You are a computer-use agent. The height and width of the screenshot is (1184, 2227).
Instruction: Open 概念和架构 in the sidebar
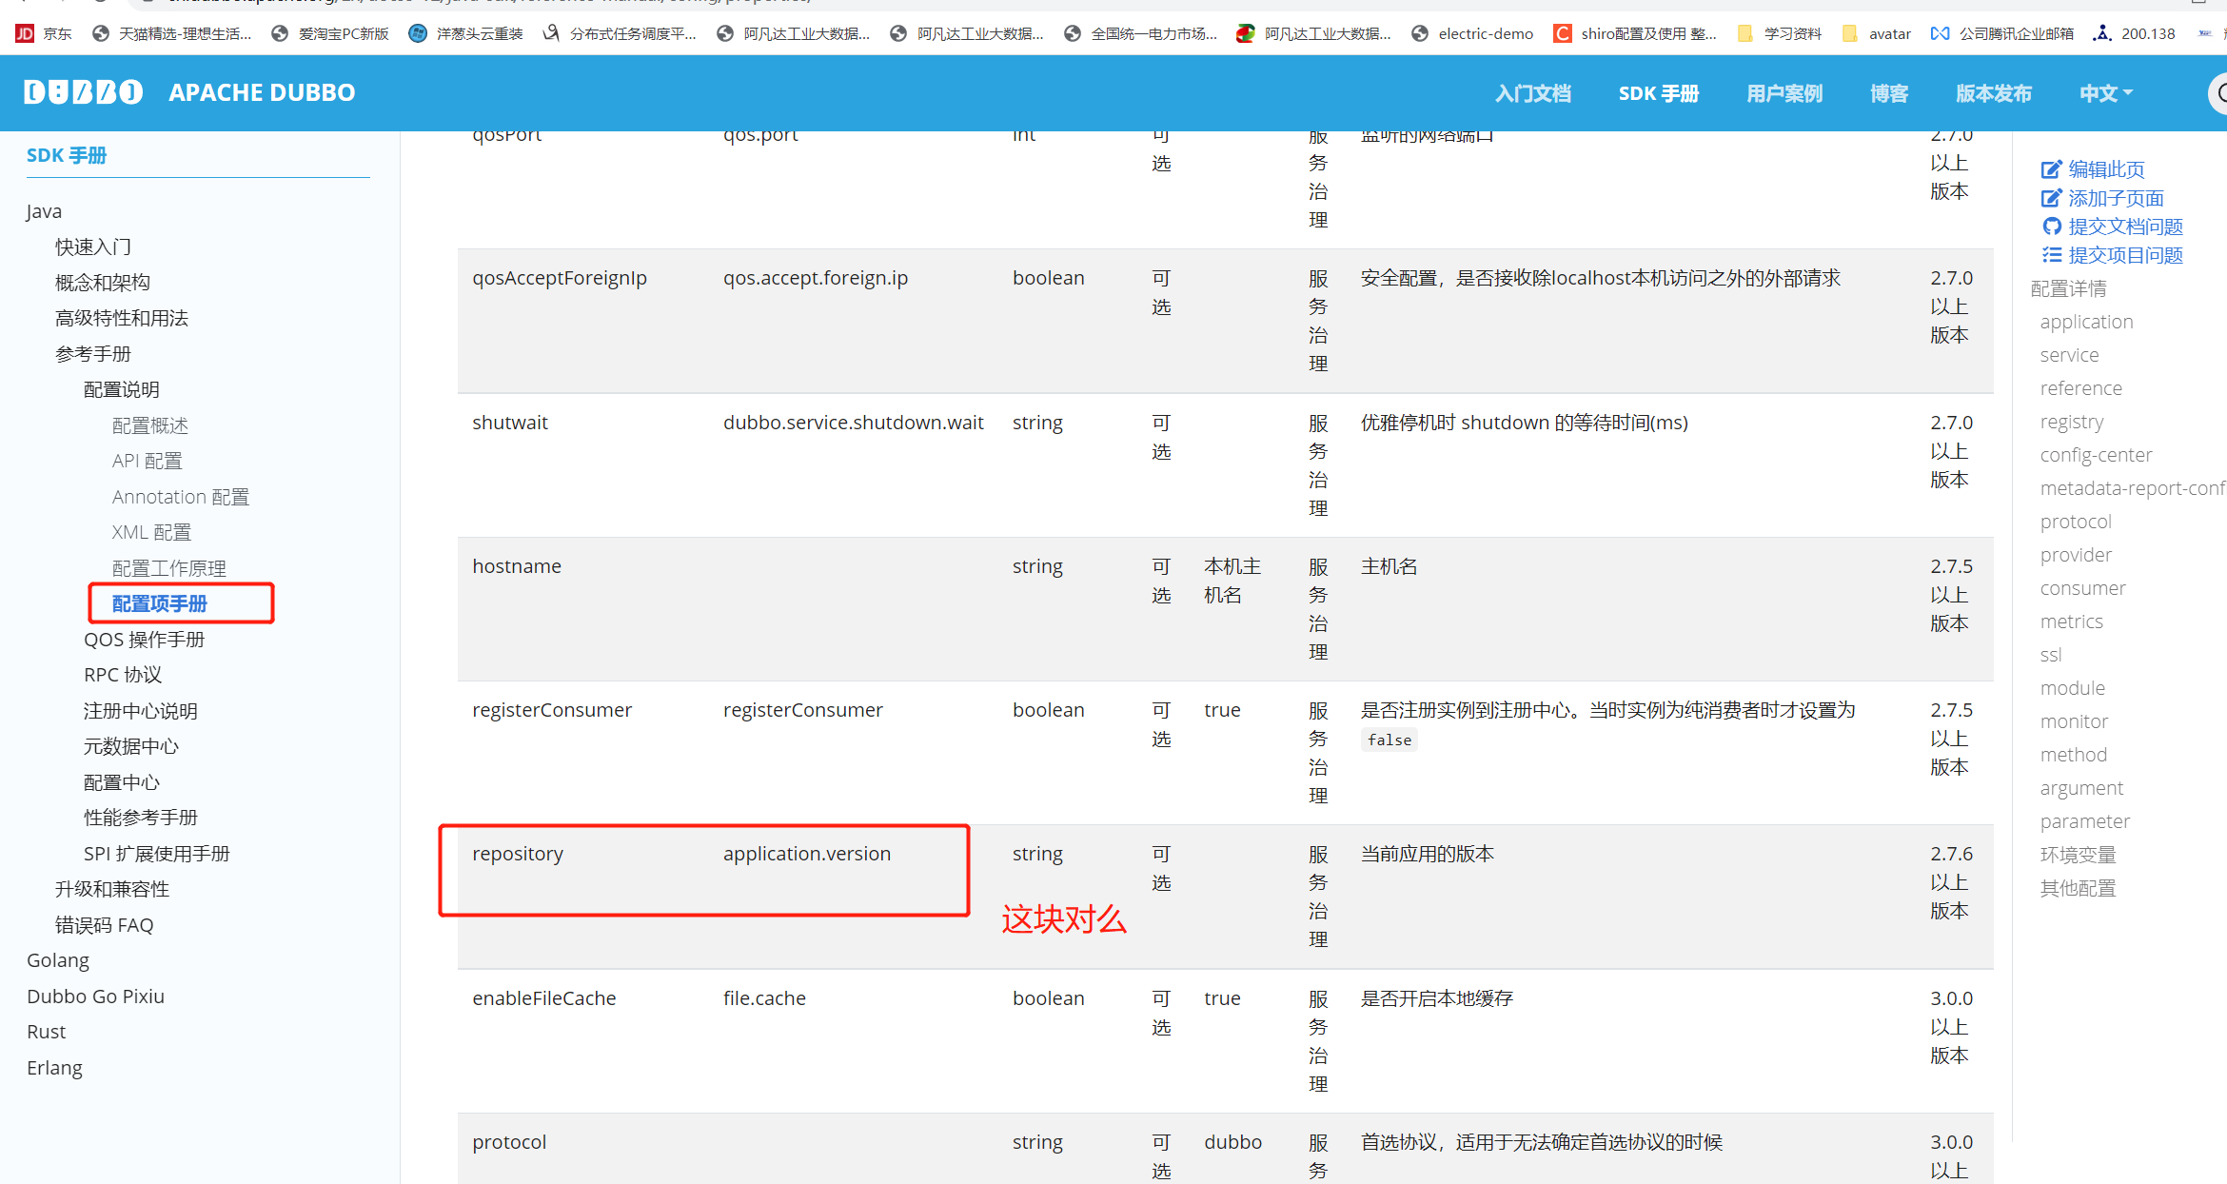103,283
